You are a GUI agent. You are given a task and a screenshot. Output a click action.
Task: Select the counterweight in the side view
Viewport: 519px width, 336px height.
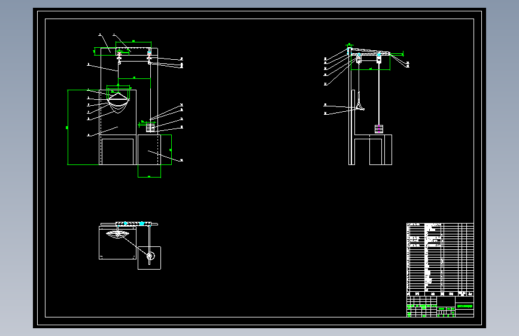[379, 129]
